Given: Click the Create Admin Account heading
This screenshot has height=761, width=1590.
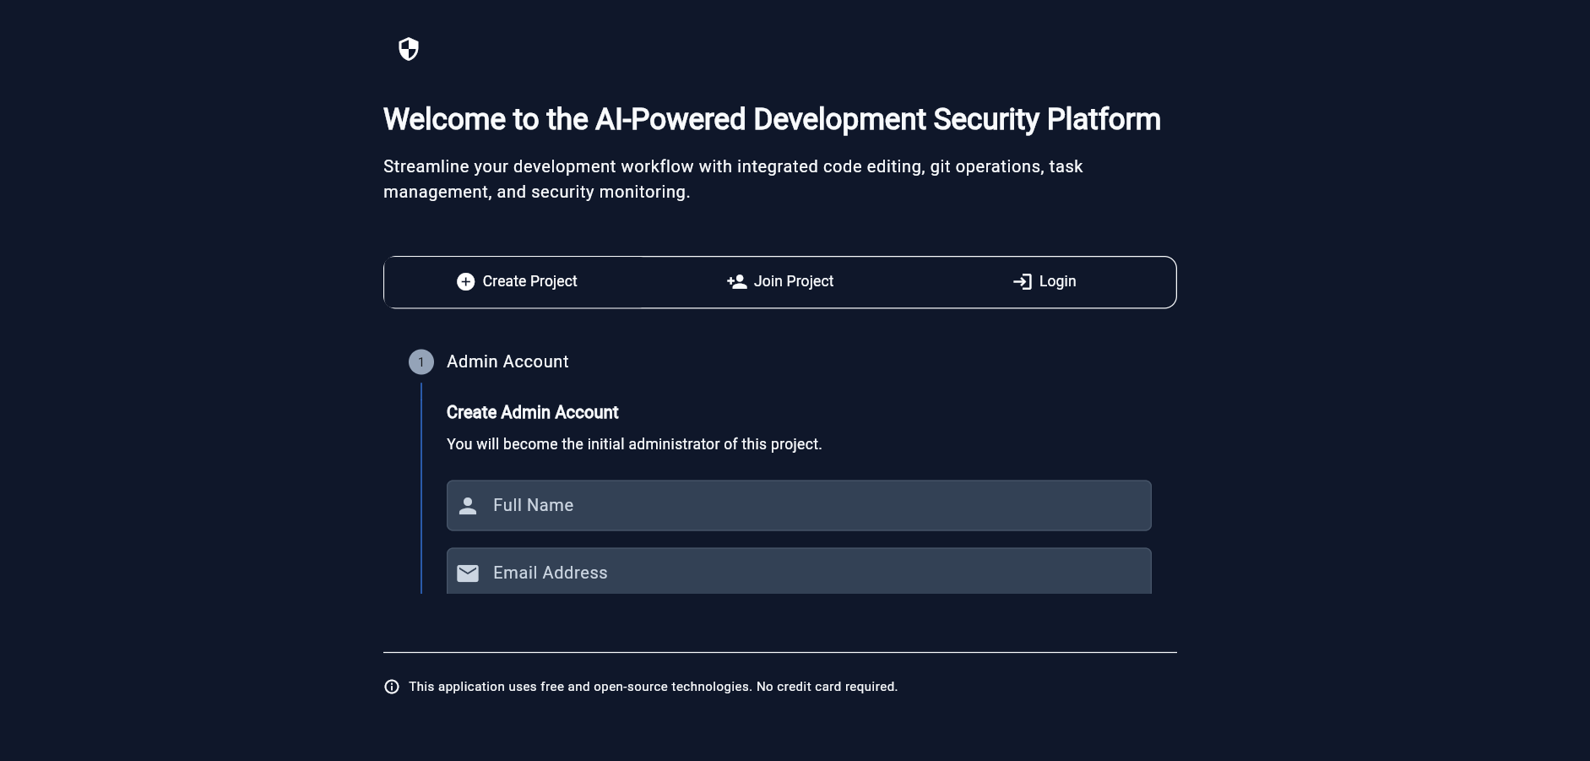Looking at the screenshot, I should (x=532, y=413).
